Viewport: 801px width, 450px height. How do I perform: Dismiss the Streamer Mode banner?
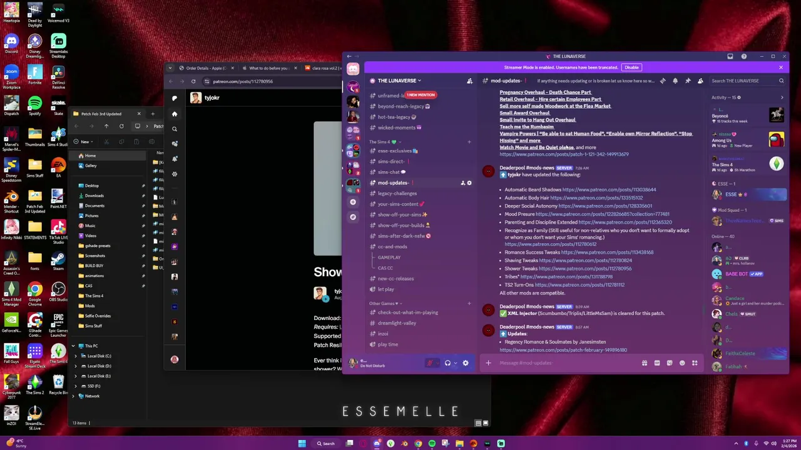[781, 67]
